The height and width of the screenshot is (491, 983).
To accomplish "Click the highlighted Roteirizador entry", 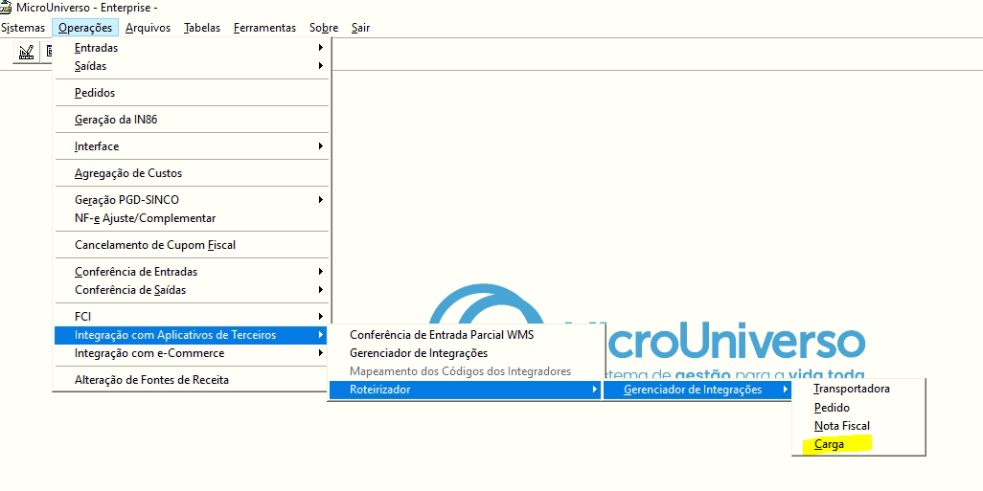I will (x=466, y=390).
